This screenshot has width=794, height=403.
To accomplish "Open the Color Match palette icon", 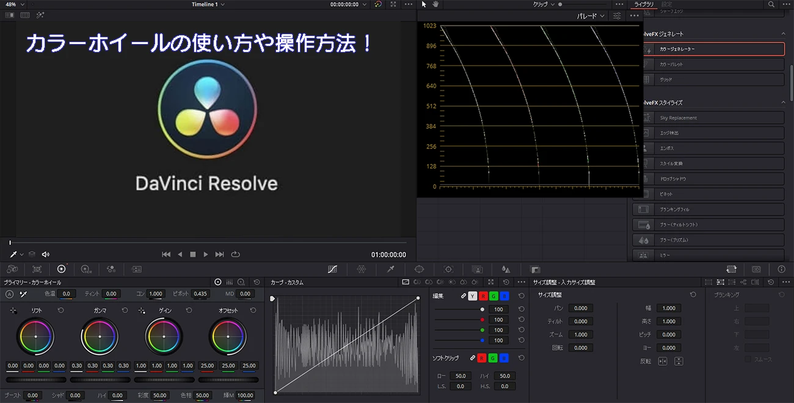I will [x=37, y=269].
